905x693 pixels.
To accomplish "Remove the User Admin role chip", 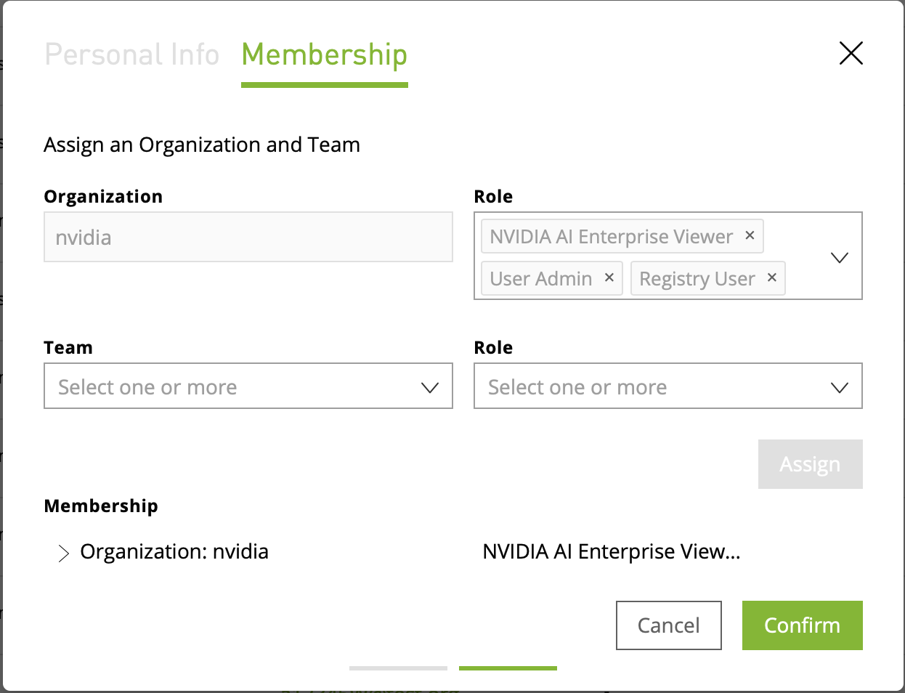I will pyautogui.click(x=609, y=278).
